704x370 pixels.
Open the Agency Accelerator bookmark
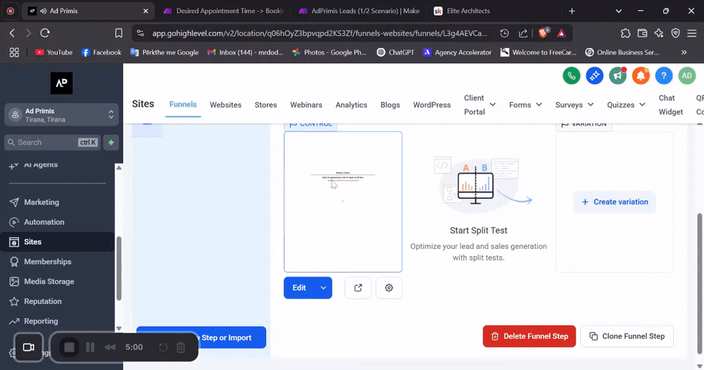[x=457, y=52]
